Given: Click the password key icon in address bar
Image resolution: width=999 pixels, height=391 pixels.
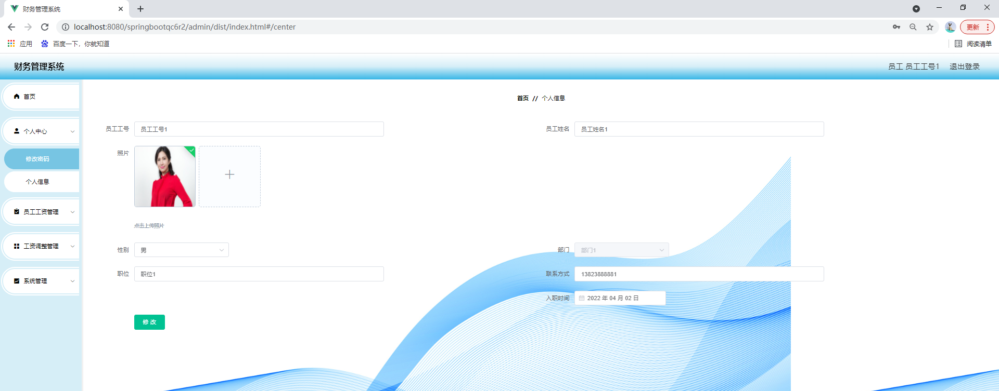Looking at the screenshot, I should pyautogui.click(x=896, y=27).
